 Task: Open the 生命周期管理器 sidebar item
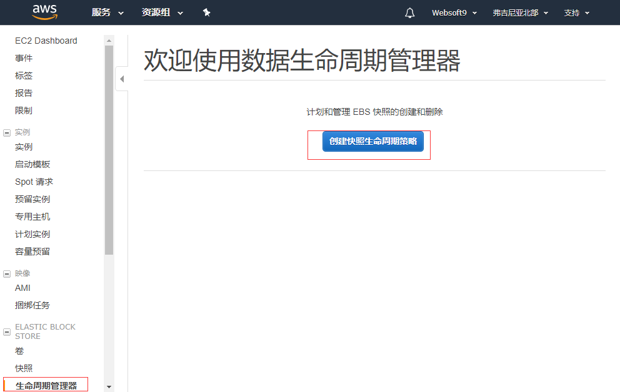[x=46, y=386]
